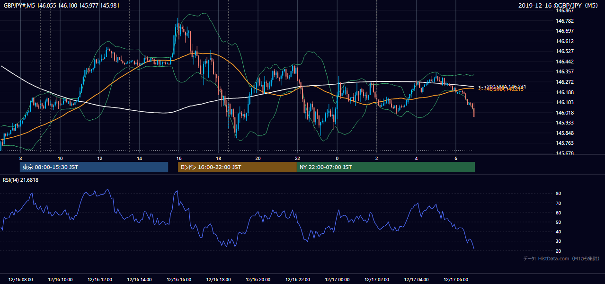Click RSI scale value 20 on right axis
605x284 pixels.
coord(558,251)
